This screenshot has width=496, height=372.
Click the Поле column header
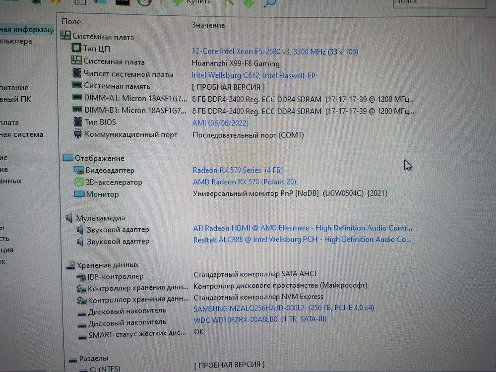[71, 21]
